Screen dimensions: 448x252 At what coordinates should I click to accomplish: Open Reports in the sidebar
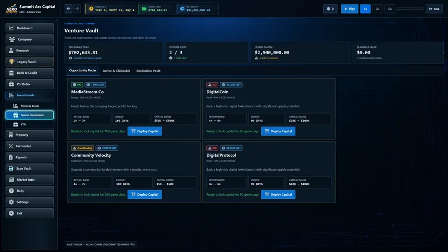29,157
